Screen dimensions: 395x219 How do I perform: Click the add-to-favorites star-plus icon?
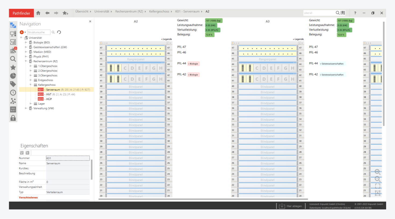click(65, 13)
